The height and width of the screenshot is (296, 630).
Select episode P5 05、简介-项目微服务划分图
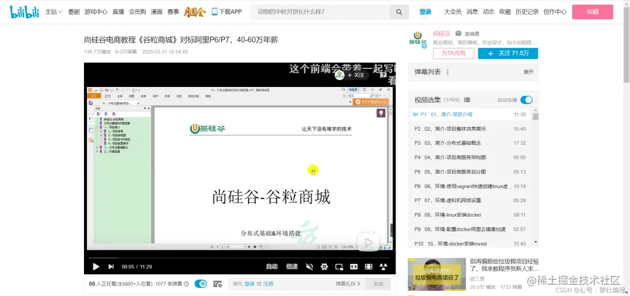click(470, 172)
